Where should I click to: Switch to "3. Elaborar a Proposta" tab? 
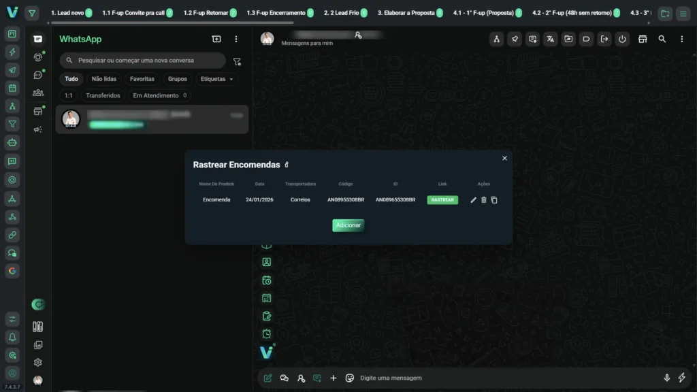click(x=406, y=13)
